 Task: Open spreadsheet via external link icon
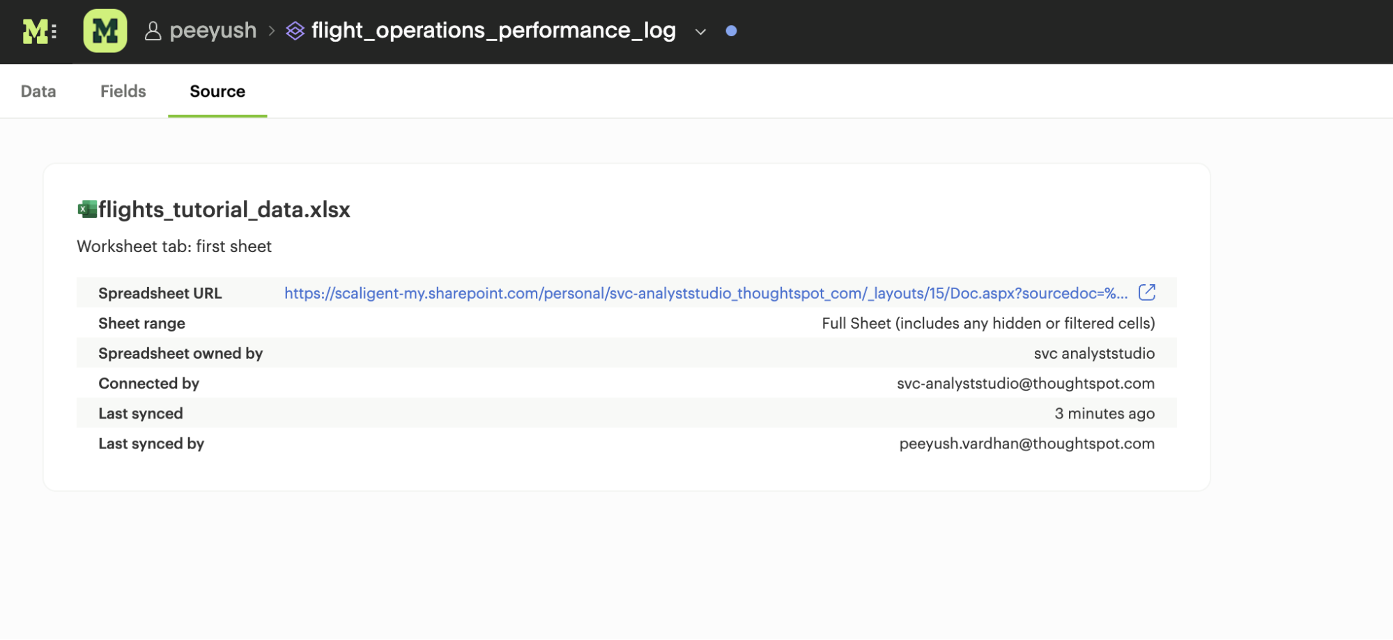(1146, 292)
